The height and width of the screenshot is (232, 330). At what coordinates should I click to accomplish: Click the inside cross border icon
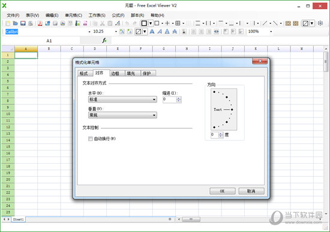click(x=167, y=23)
